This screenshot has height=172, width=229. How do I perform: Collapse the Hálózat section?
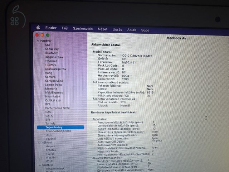coord(39,143)
